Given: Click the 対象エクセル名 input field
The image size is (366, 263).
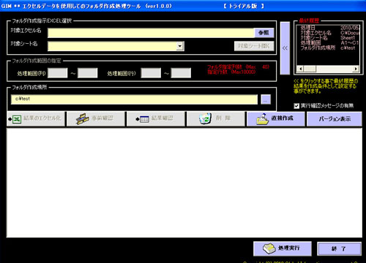Looking at the screenshot, I should 151,33.
